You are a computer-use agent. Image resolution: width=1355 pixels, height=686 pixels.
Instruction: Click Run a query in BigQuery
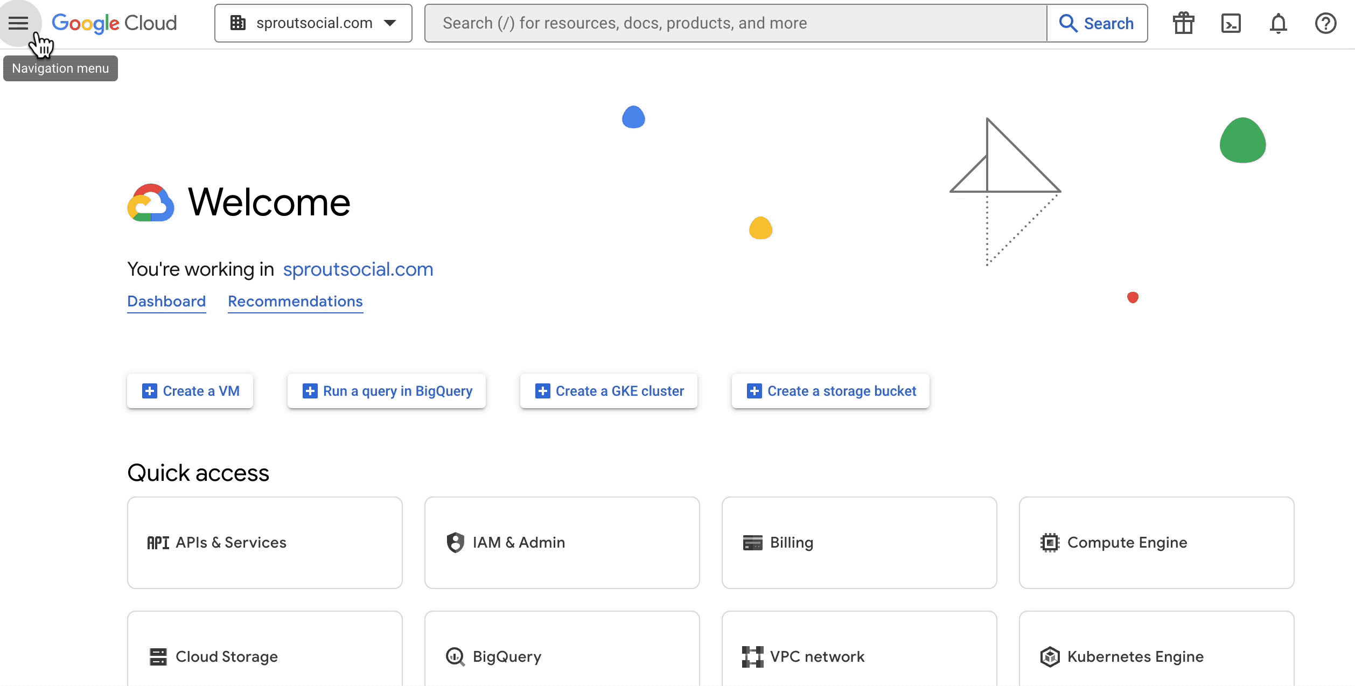coord(387,391)
